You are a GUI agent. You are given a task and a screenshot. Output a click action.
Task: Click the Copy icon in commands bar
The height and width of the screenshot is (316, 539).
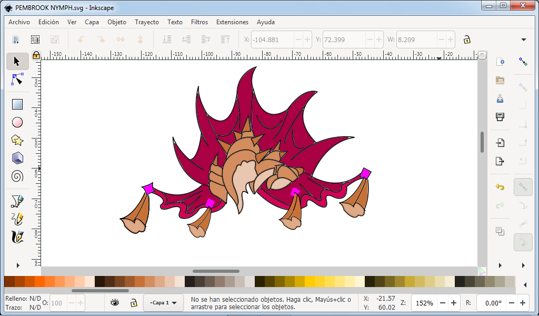click(x=500, y=231)
